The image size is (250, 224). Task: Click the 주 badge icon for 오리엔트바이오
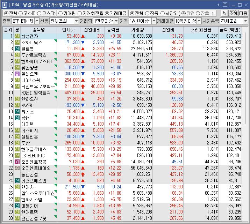(17, 168)
